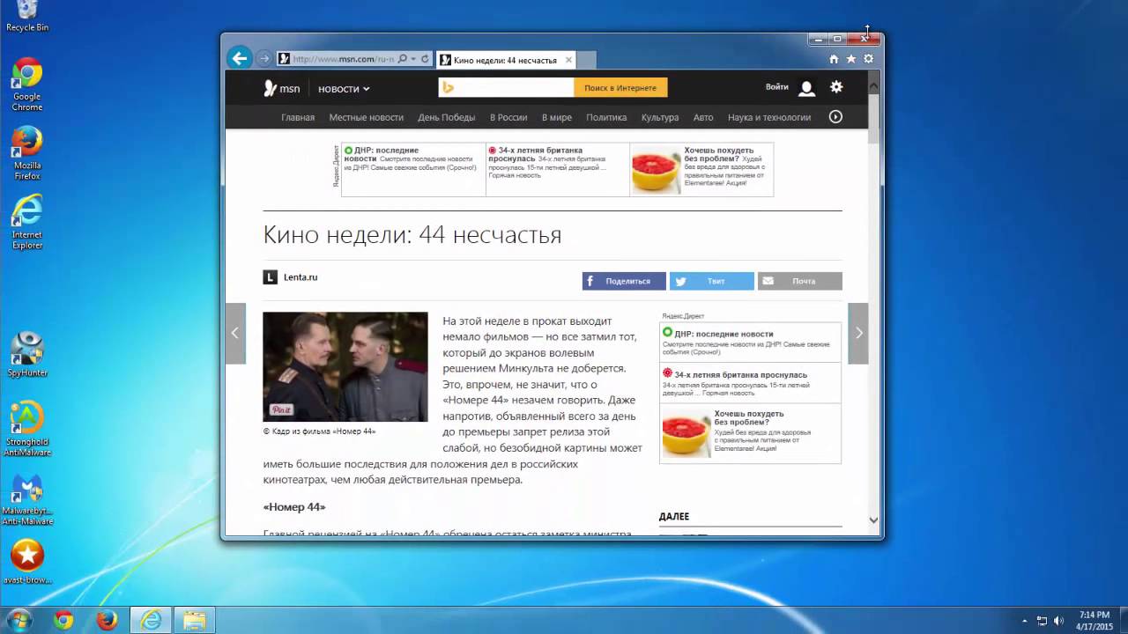Open avast browser desktop shortcut
The height and width of the screenshot is (634, 1128).
(27, 563)
